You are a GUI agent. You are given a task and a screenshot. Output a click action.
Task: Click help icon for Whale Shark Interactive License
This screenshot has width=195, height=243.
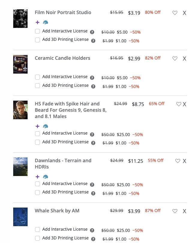tap(92, 230)
